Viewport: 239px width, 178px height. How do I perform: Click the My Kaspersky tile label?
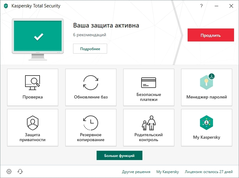206,137
